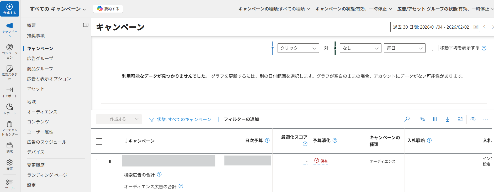Open the クリック metric dropdown

(x=298, y=48)
